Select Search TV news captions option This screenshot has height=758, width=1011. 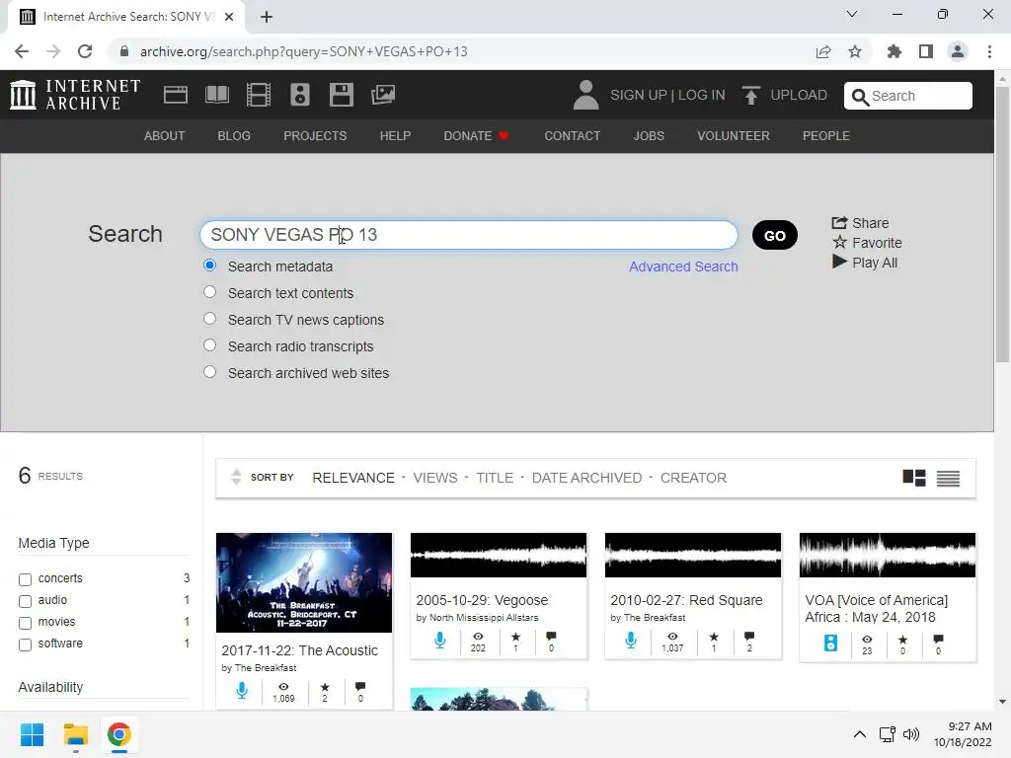[209, 319]
